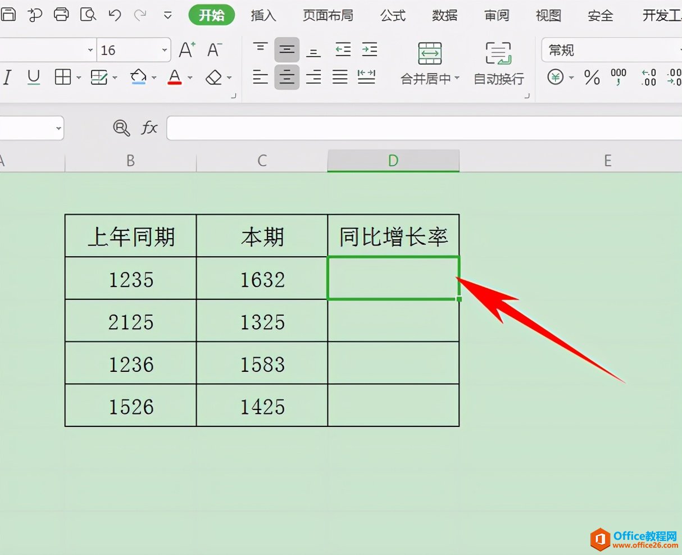Image resolution: width=682 pixels, height=555 pixels.
Task: Toggle 自动换行 wrap text
Action: click(x=498, y=63)
